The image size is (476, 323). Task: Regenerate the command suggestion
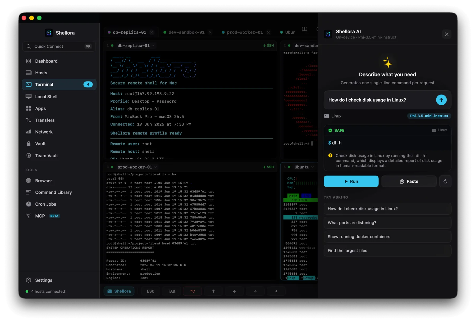(445, 181)
